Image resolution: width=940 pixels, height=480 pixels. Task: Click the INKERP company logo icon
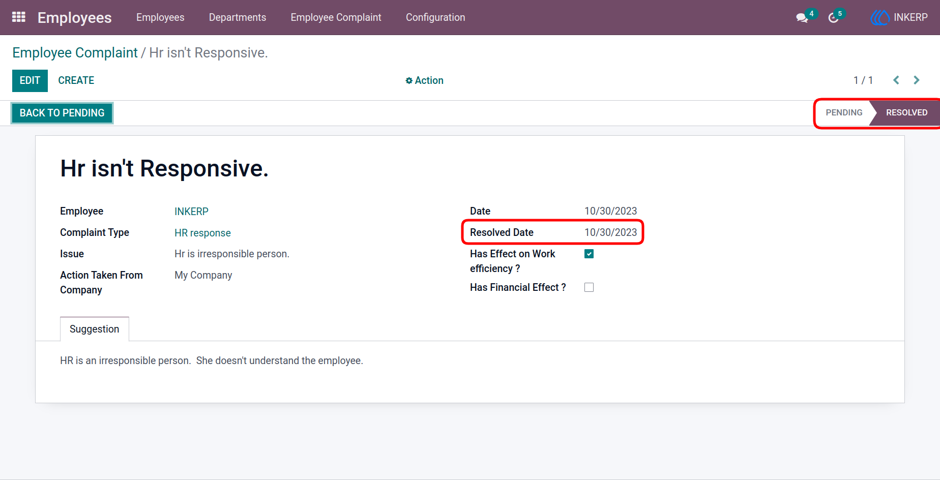(x=879, y=17)
